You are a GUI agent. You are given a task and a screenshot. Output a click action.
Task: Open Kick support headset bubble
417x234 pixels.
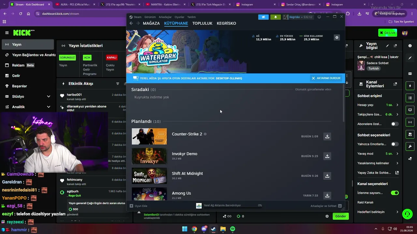pyautogui.click(x=407, y=214)
